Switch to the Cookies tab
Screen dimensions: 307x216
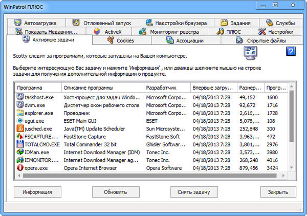tap(120, 40)
